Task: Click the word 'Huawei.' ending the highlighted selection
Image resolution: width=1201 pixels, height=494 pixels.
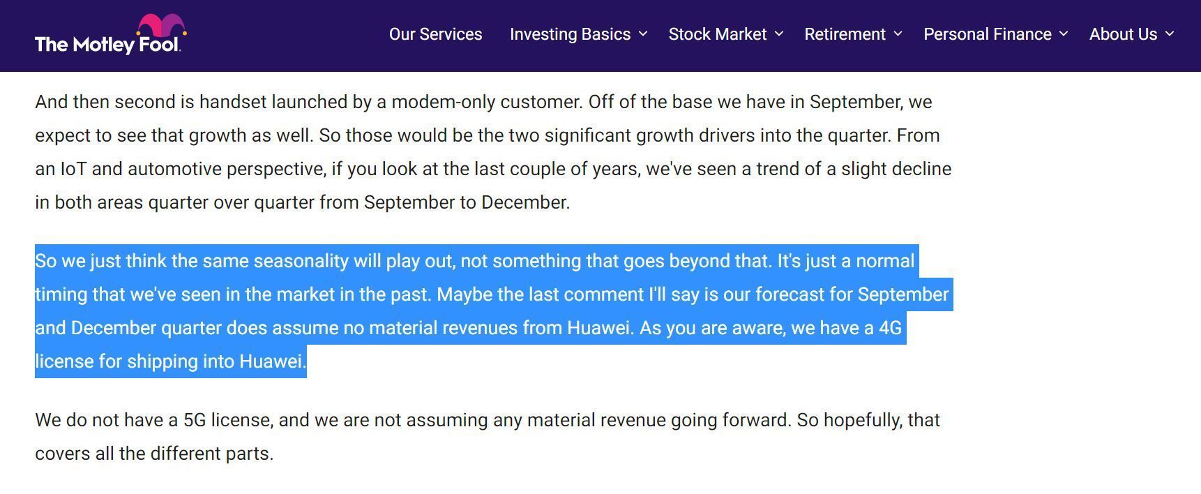Action: (x=273, y=361)
